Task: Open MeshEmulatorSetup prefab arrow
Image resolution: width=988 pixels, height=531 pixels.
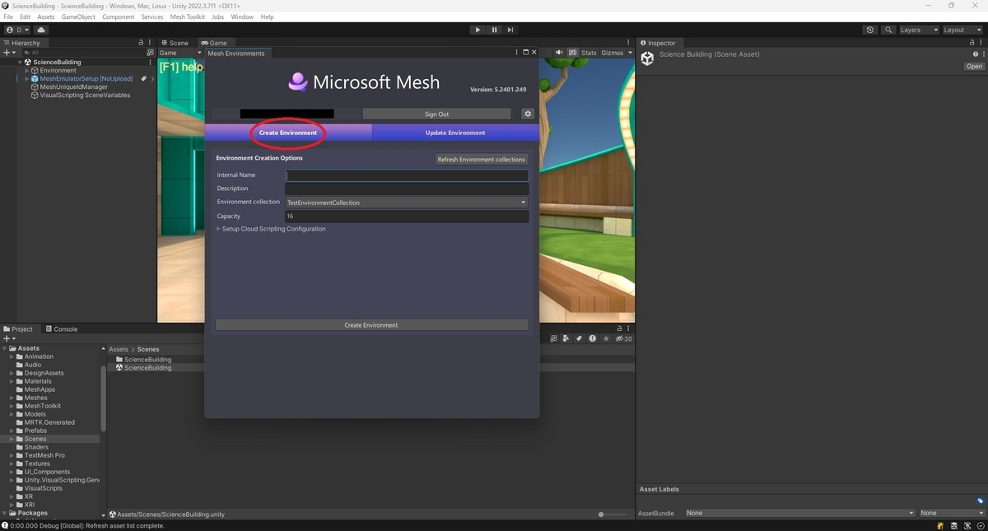Action: 152,78
